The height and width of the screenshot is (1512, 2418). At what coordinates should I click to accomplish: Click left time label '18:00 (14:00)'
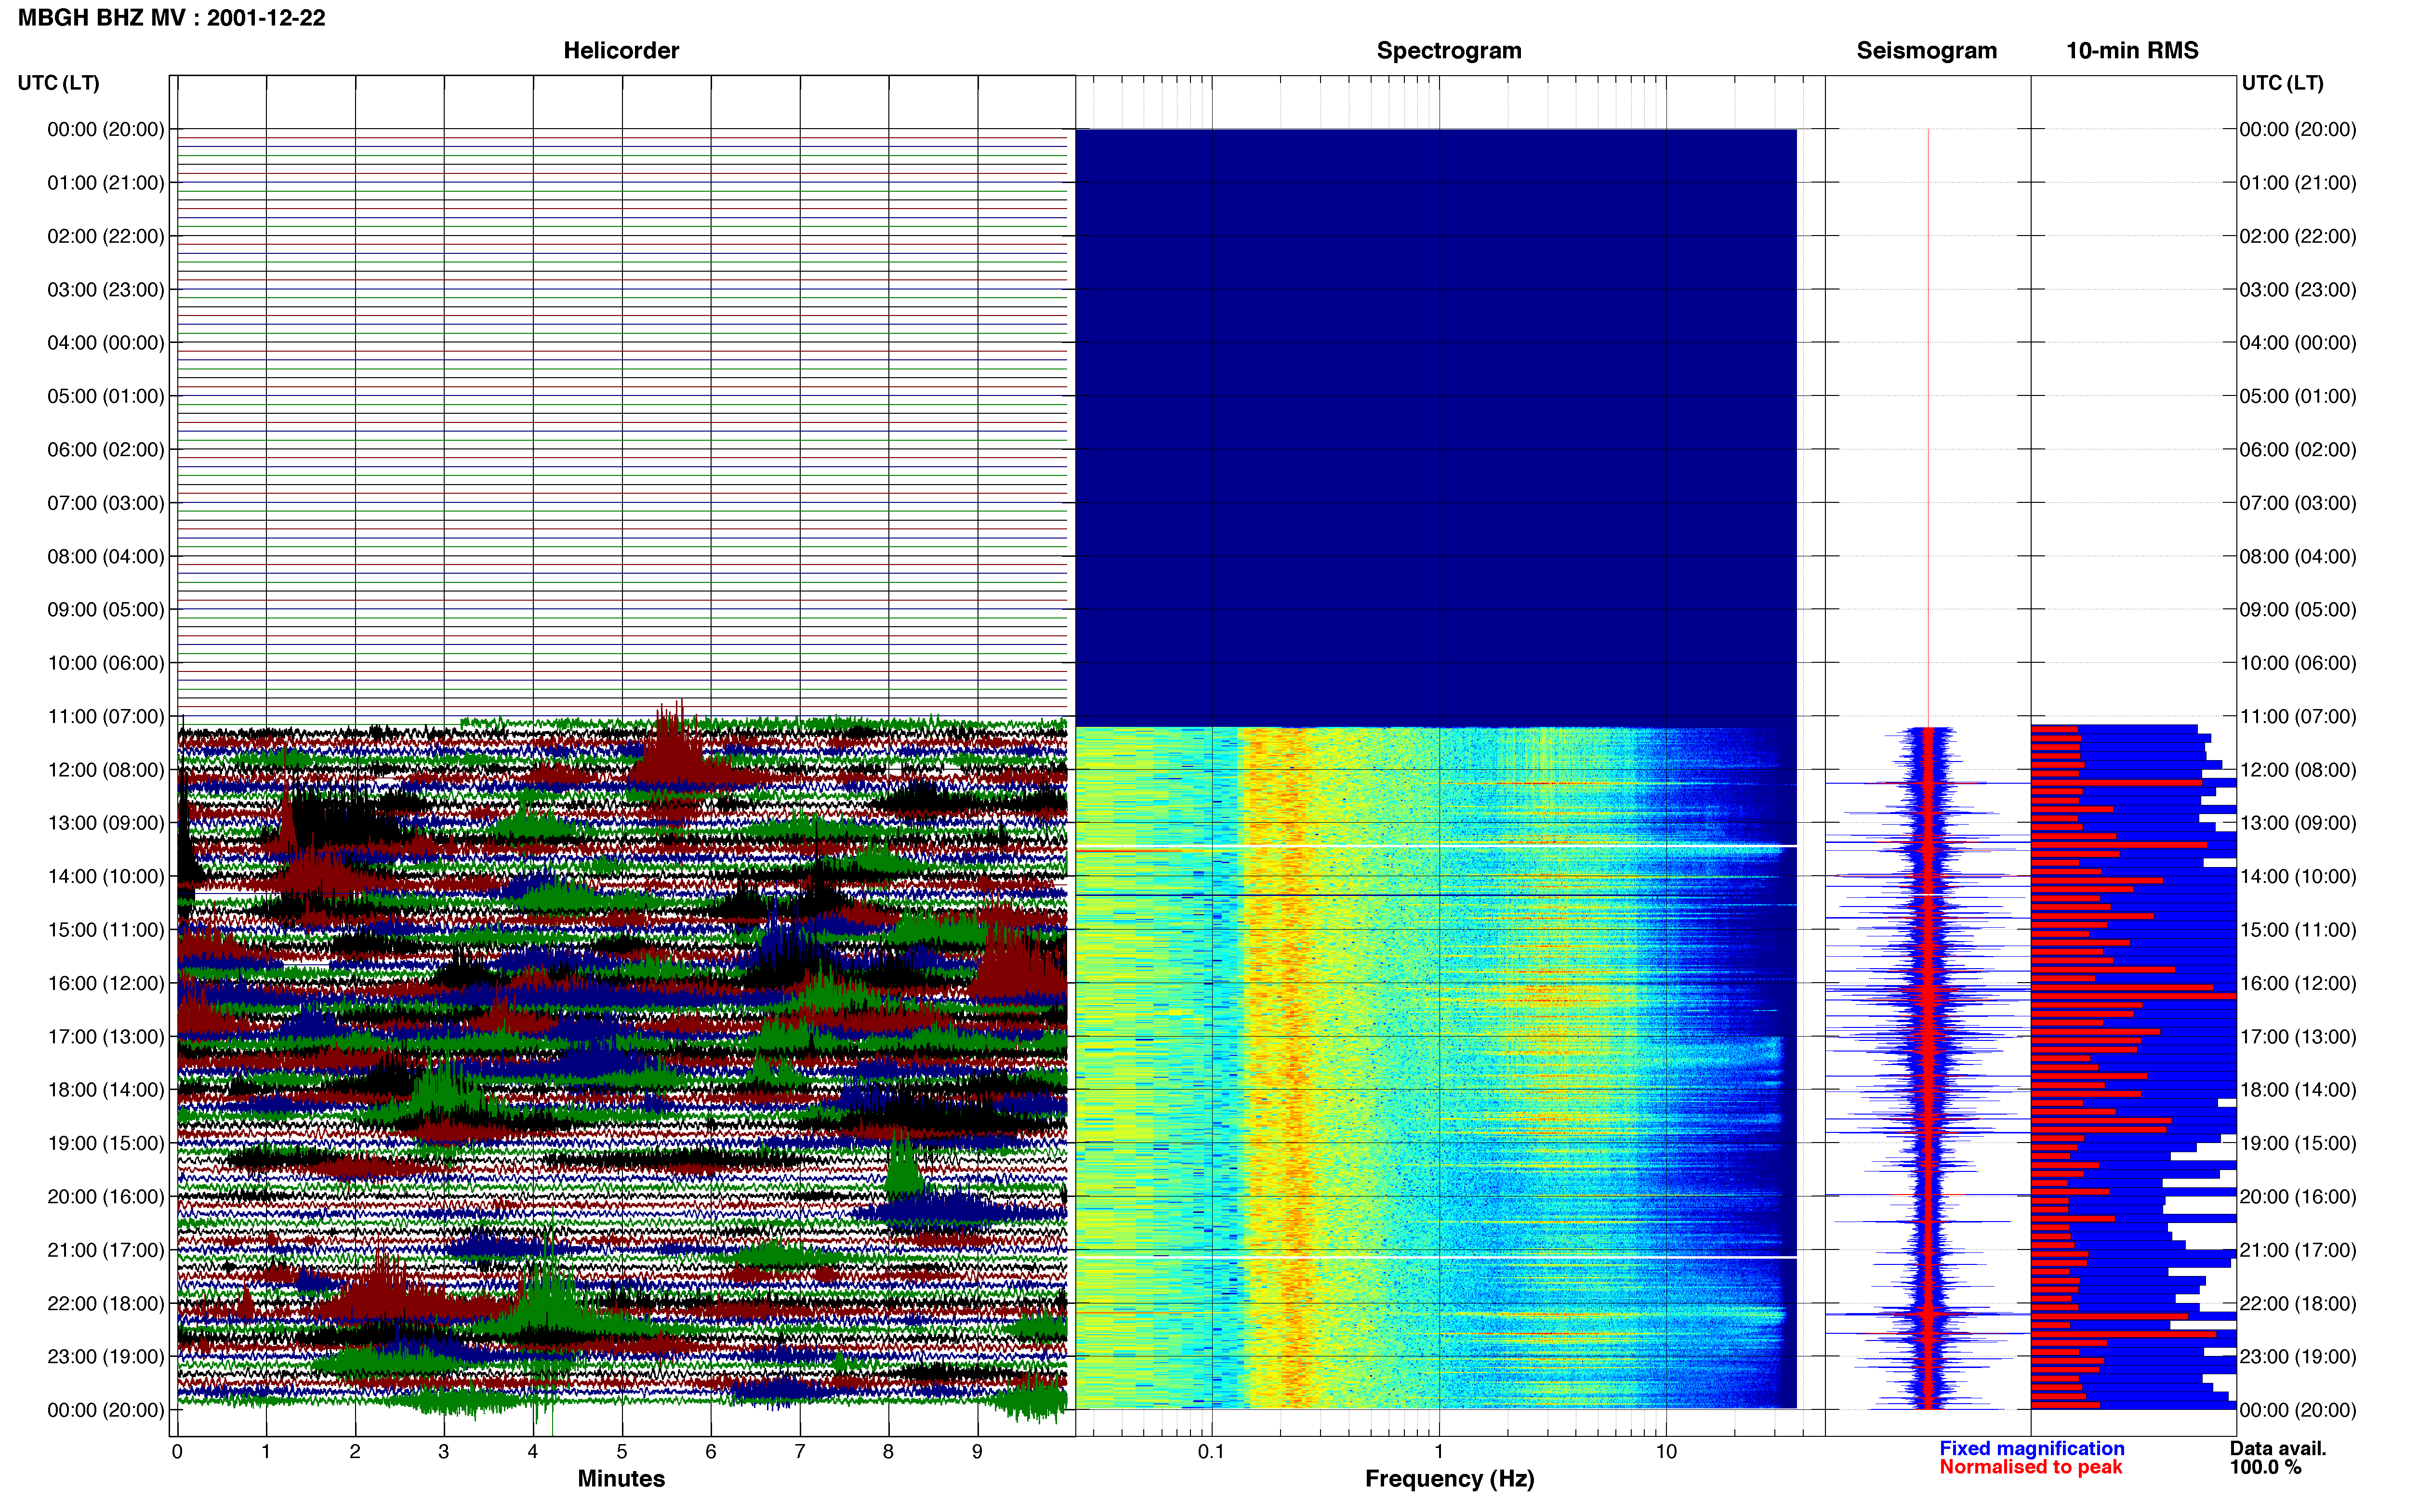[x=106, y=1090]
